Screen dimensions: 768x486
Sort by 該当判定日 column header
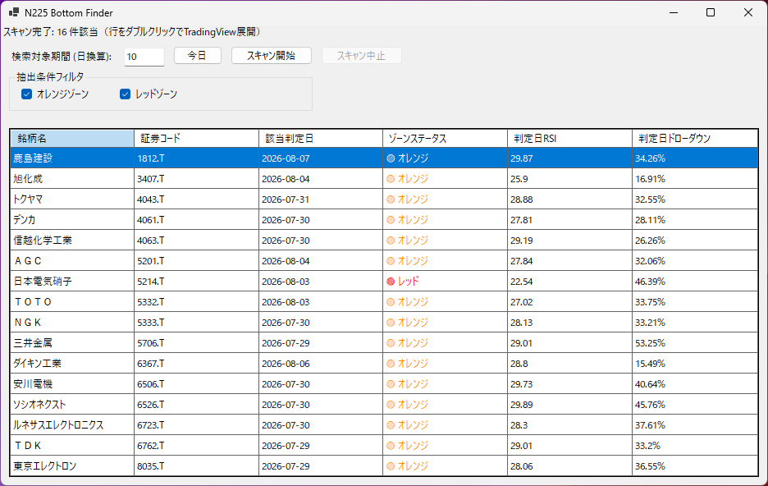pyautogui.click(x=321, y=139)
